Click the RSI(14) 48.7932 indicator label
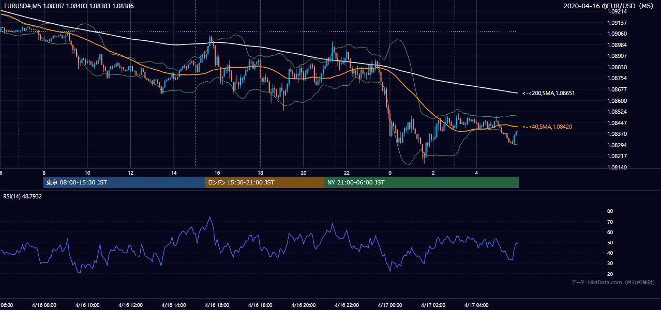Viewport: 661px width, 310px height. 23,196
